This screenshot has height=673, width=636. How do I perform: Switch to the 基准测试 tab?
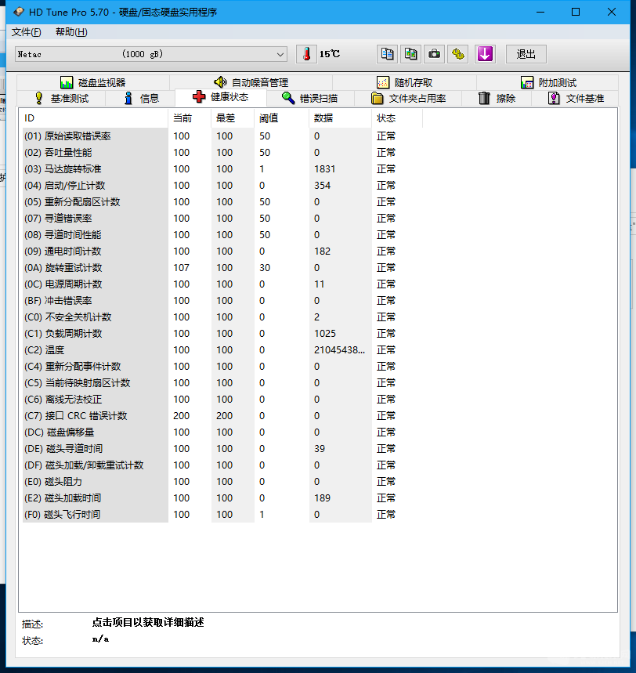pyautogui.click(x=61, y=98)
